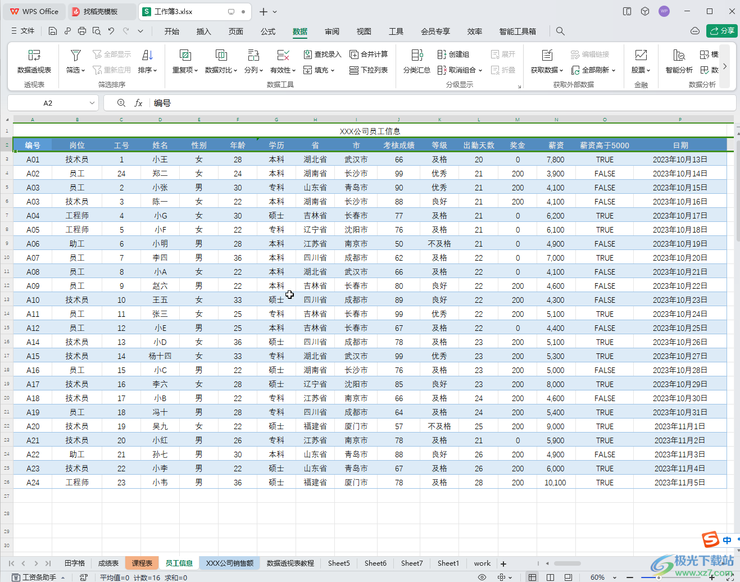This screenshot has height=582, width=740.
Task: Switch to the 开始 ribbon tab
Action: pyautogui.click(x=172, y=31)
